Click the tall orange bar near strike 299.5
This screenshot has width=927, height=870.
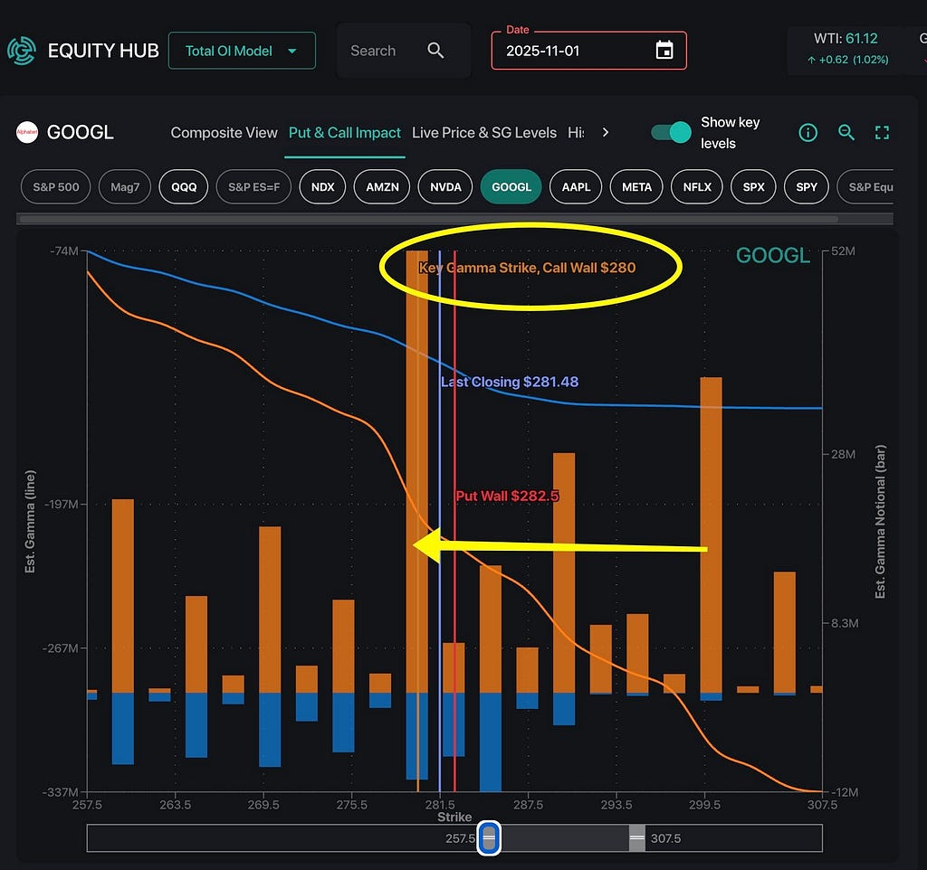coord(712,534)
